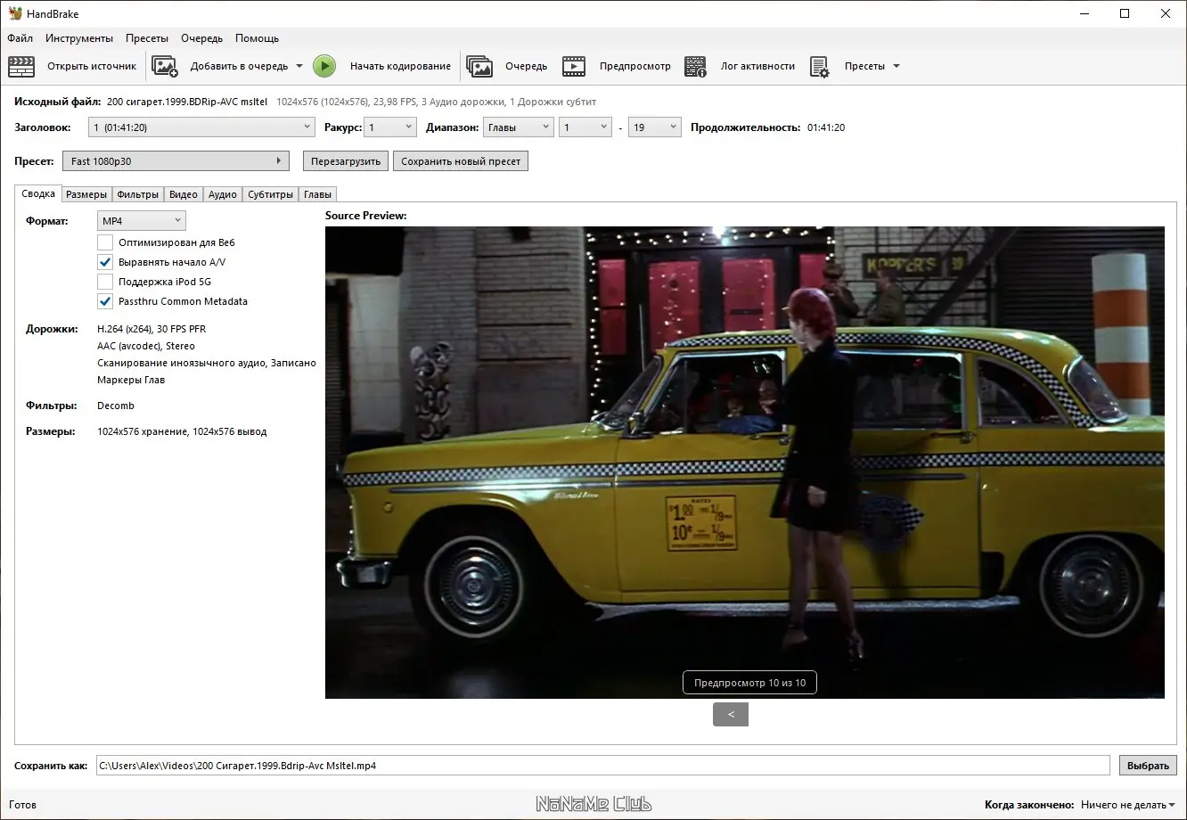Click the Save As file path field
The width and height of the screenshot is (1187, 820).
(602, 766)
